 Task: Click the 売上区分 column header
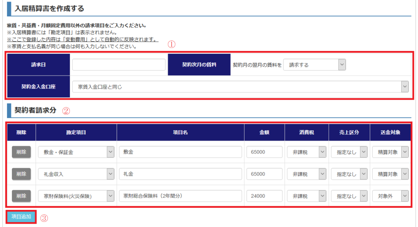point(349,132)
